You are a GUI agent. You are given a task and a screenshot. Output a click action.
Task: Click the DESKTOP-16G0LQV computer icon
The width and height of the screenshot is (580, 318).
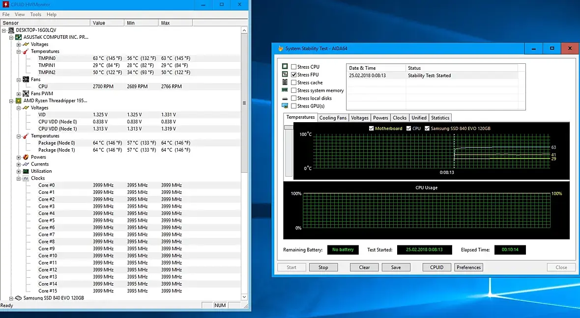(11, 30)
